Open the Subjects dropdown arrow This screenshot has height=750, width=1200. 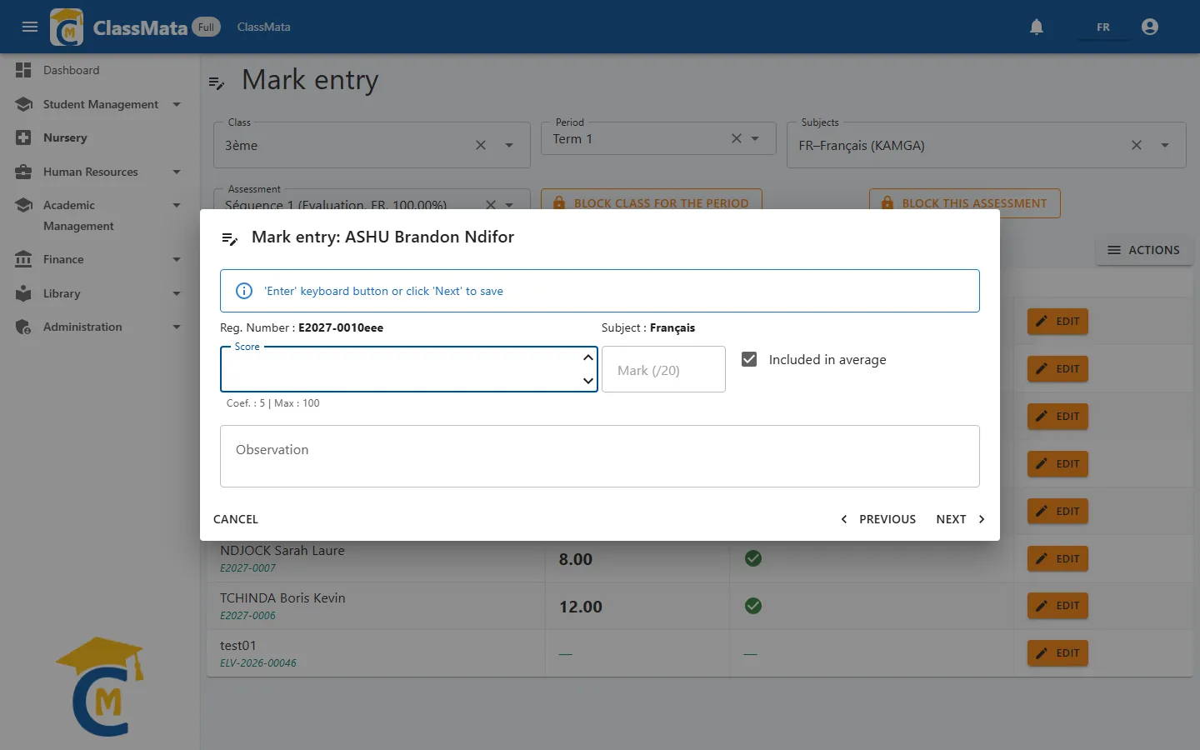[1165, 145]
